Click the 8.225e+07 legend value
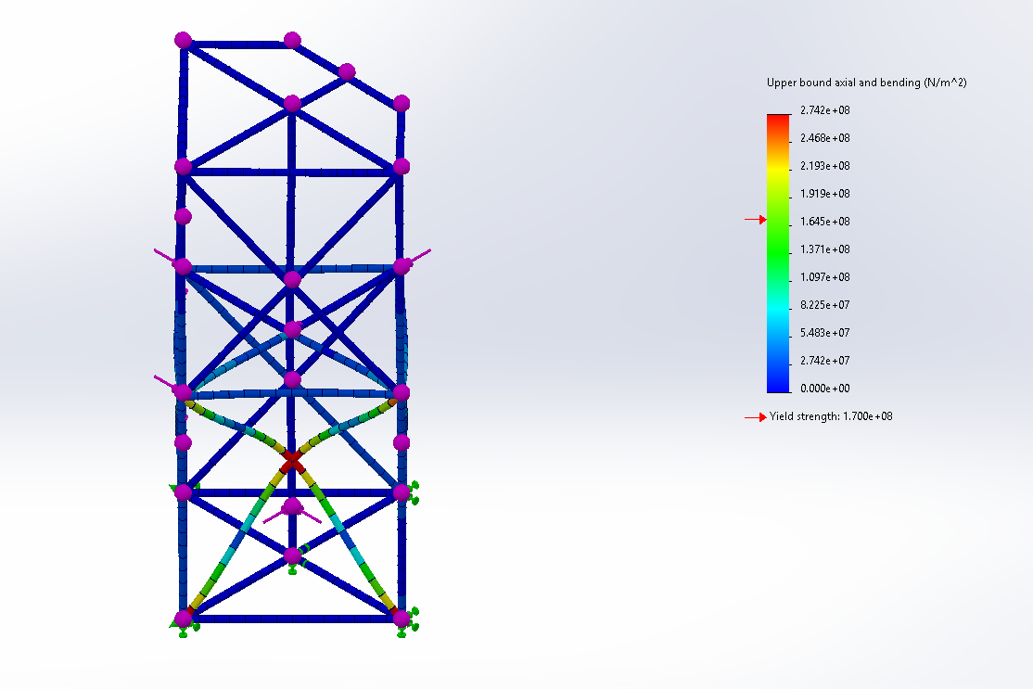This screenshot has width=1033, height=689. (x=825, y=305)
